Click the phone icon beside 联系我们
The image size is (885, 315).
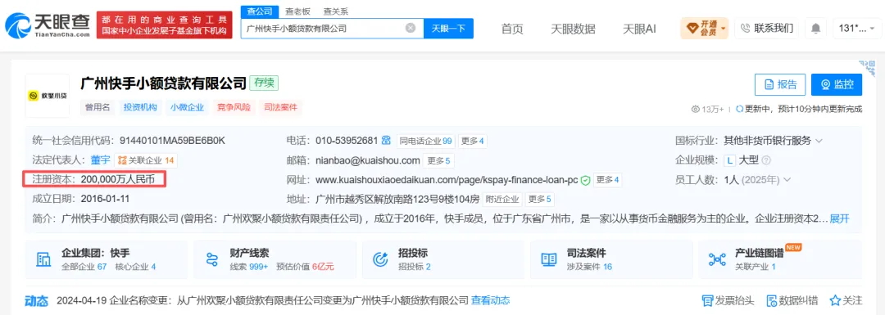(x=745, y=28)
